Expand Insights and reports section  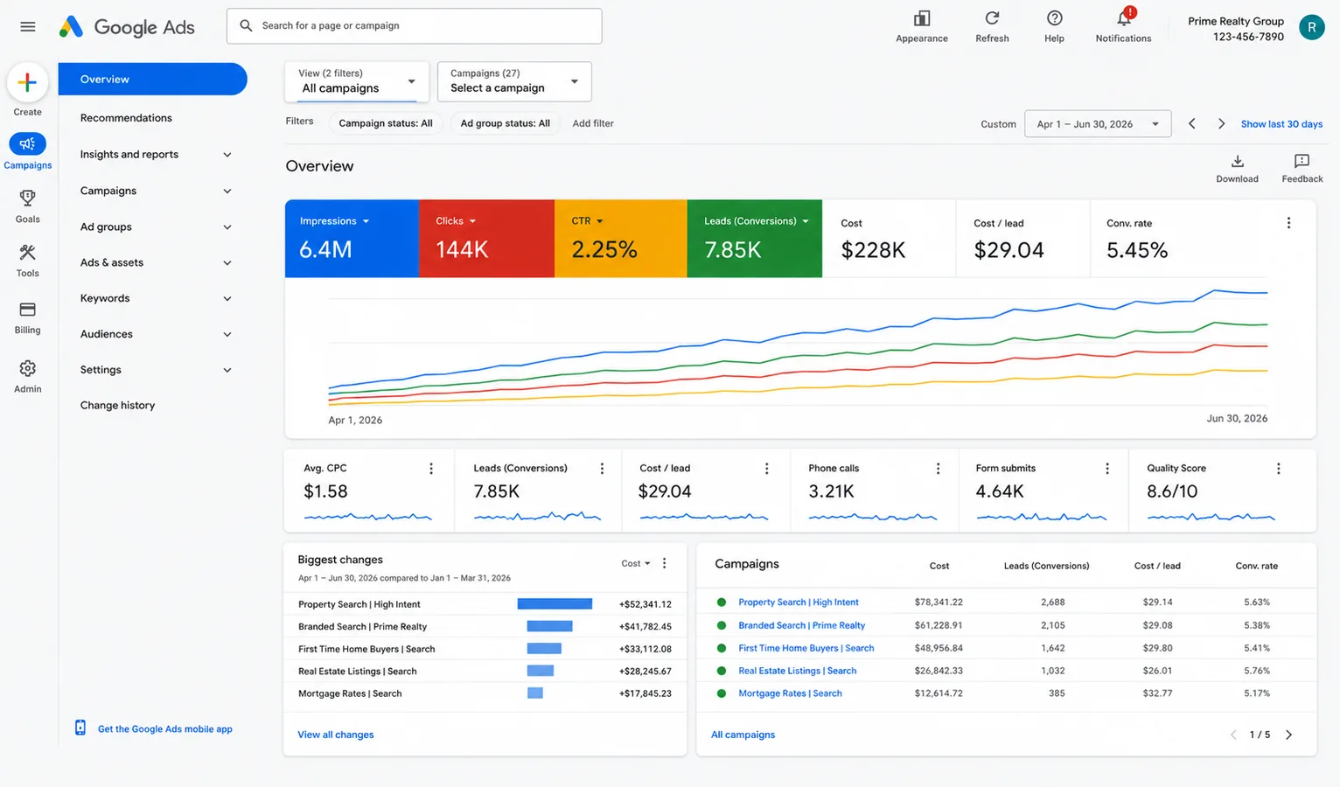pos(227,155)
